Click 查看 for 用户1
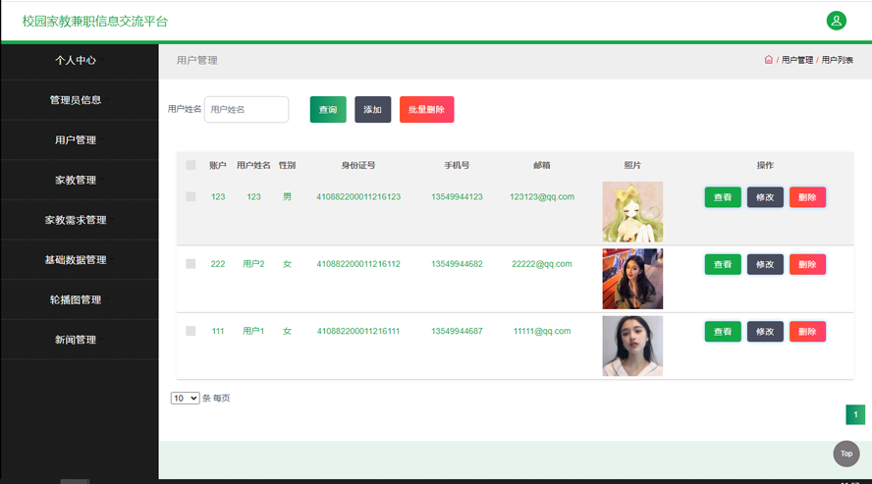Viewport: 872px width, 484px height. 723,332
